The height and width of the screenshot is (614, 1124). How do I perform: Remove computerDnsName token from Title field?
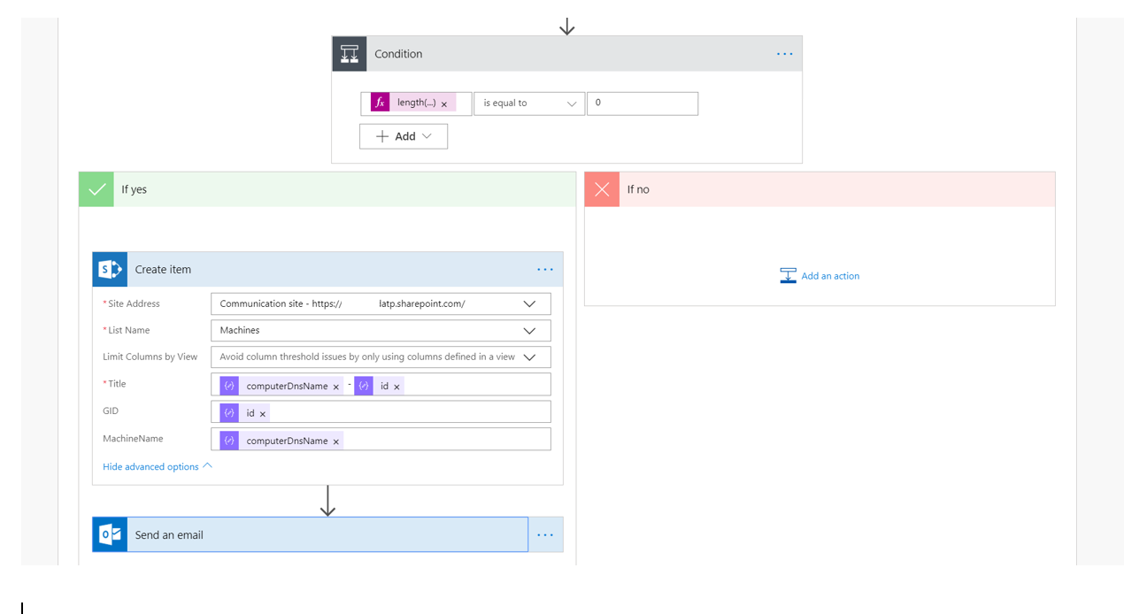pyautogui.click(x=336, y=388)
